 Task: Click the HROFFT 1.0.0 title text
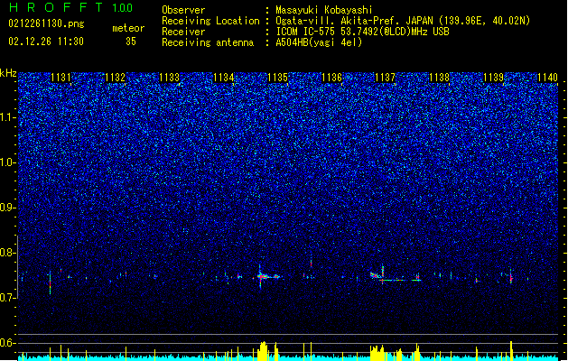point(70,7)
